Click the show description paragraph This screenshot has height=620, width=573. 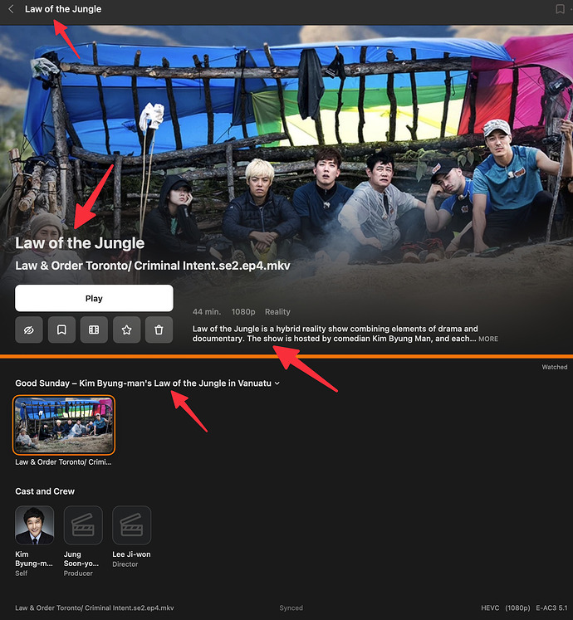coord(335,334)
